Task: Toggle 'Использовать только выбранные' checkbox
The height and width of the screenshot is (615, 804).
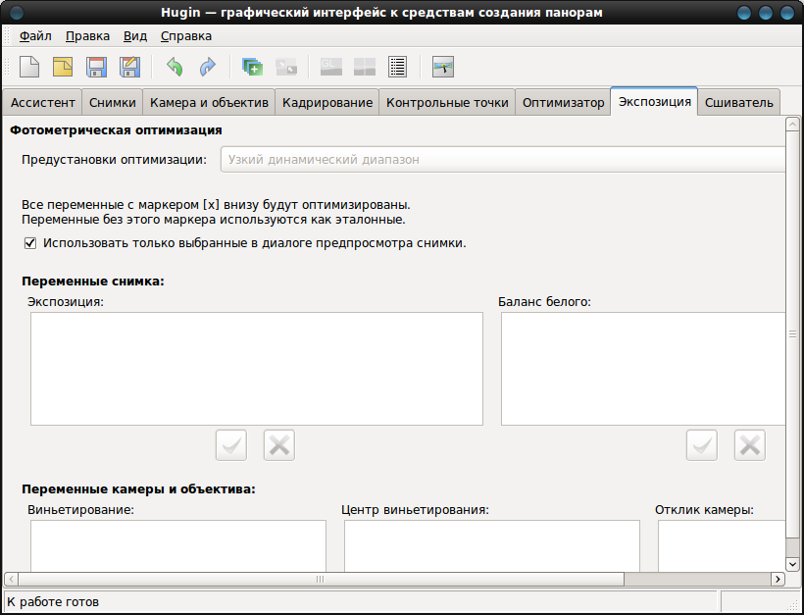Action: tap(30, 243)
